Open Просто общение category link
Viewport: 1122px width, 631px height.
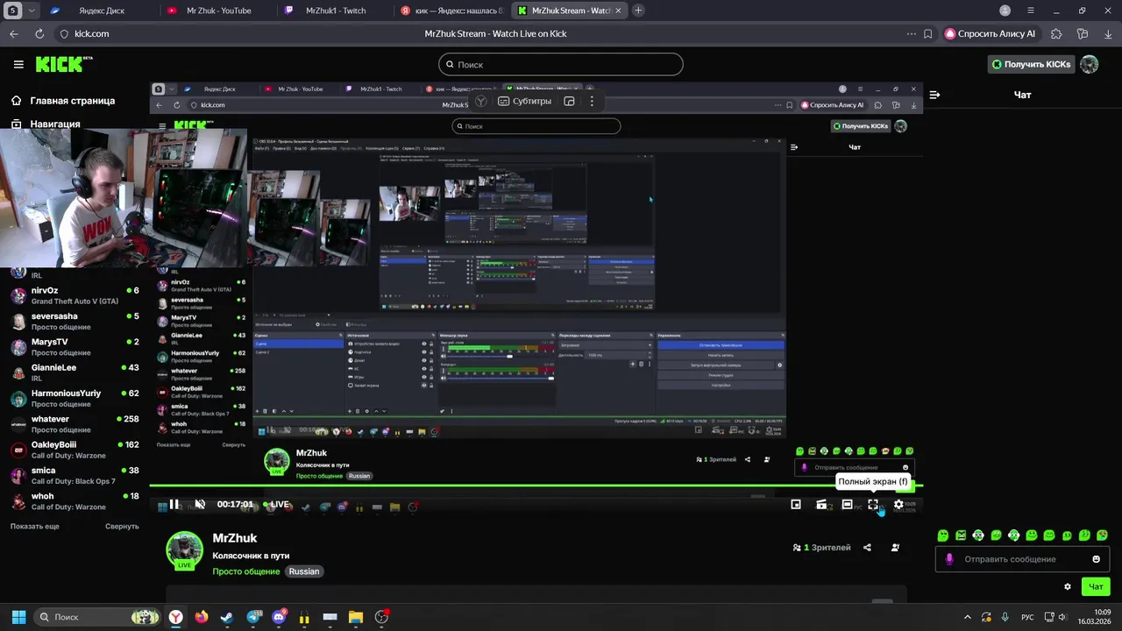(x=246, y=571)
